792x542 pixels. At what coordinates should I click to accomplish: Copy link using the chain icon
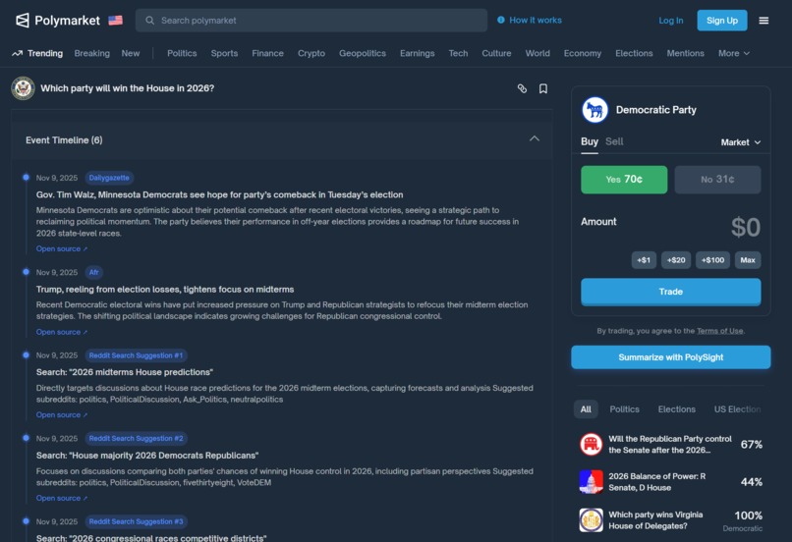click(x=522, y=88)
